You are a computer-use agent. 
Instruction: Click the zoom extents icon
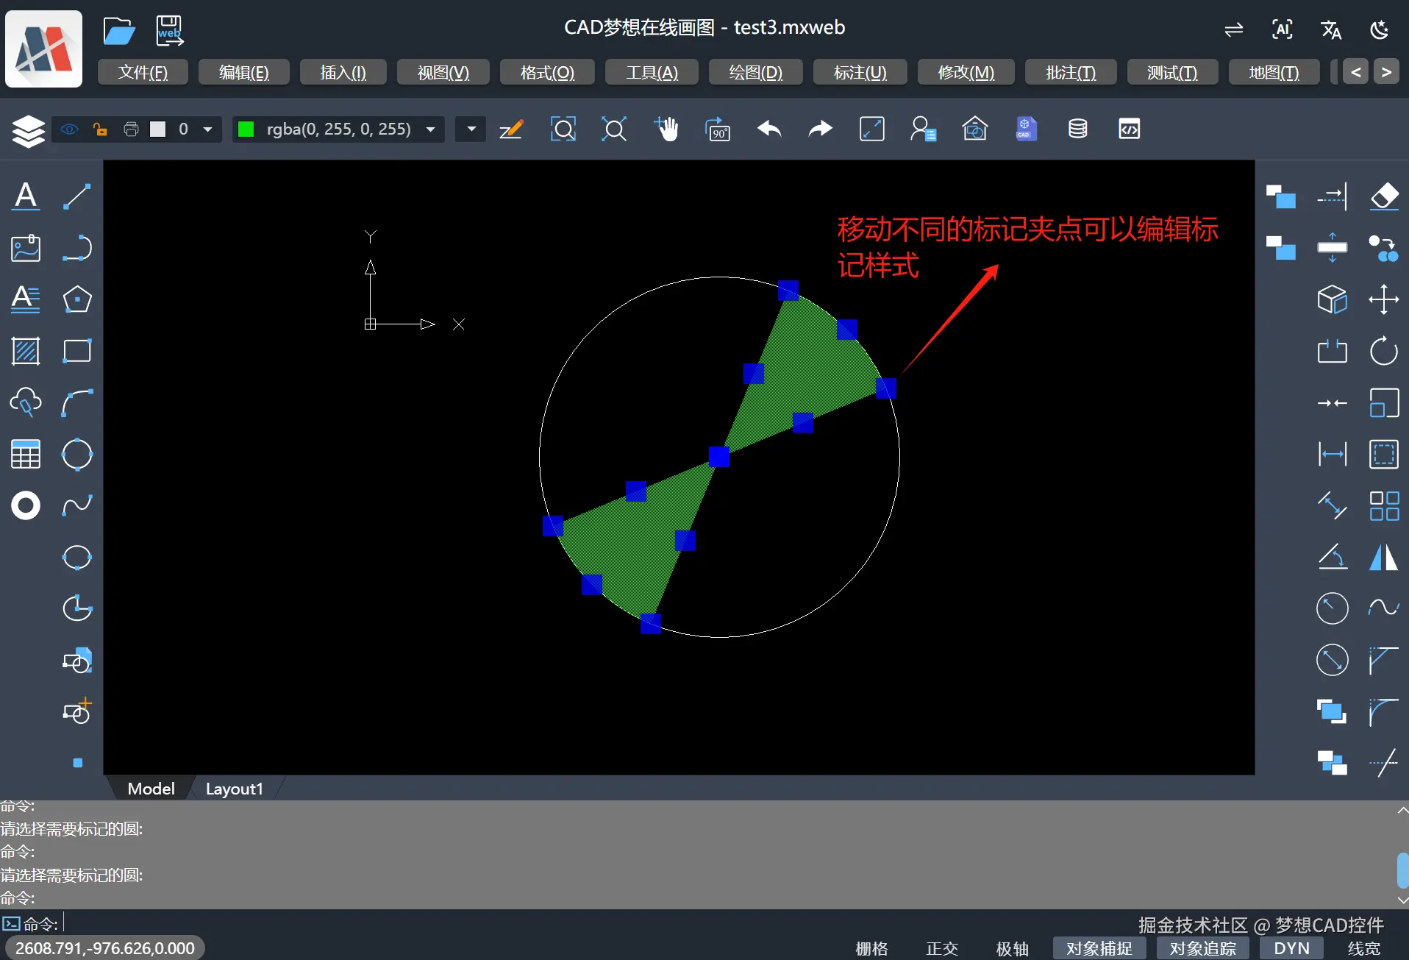614,129
